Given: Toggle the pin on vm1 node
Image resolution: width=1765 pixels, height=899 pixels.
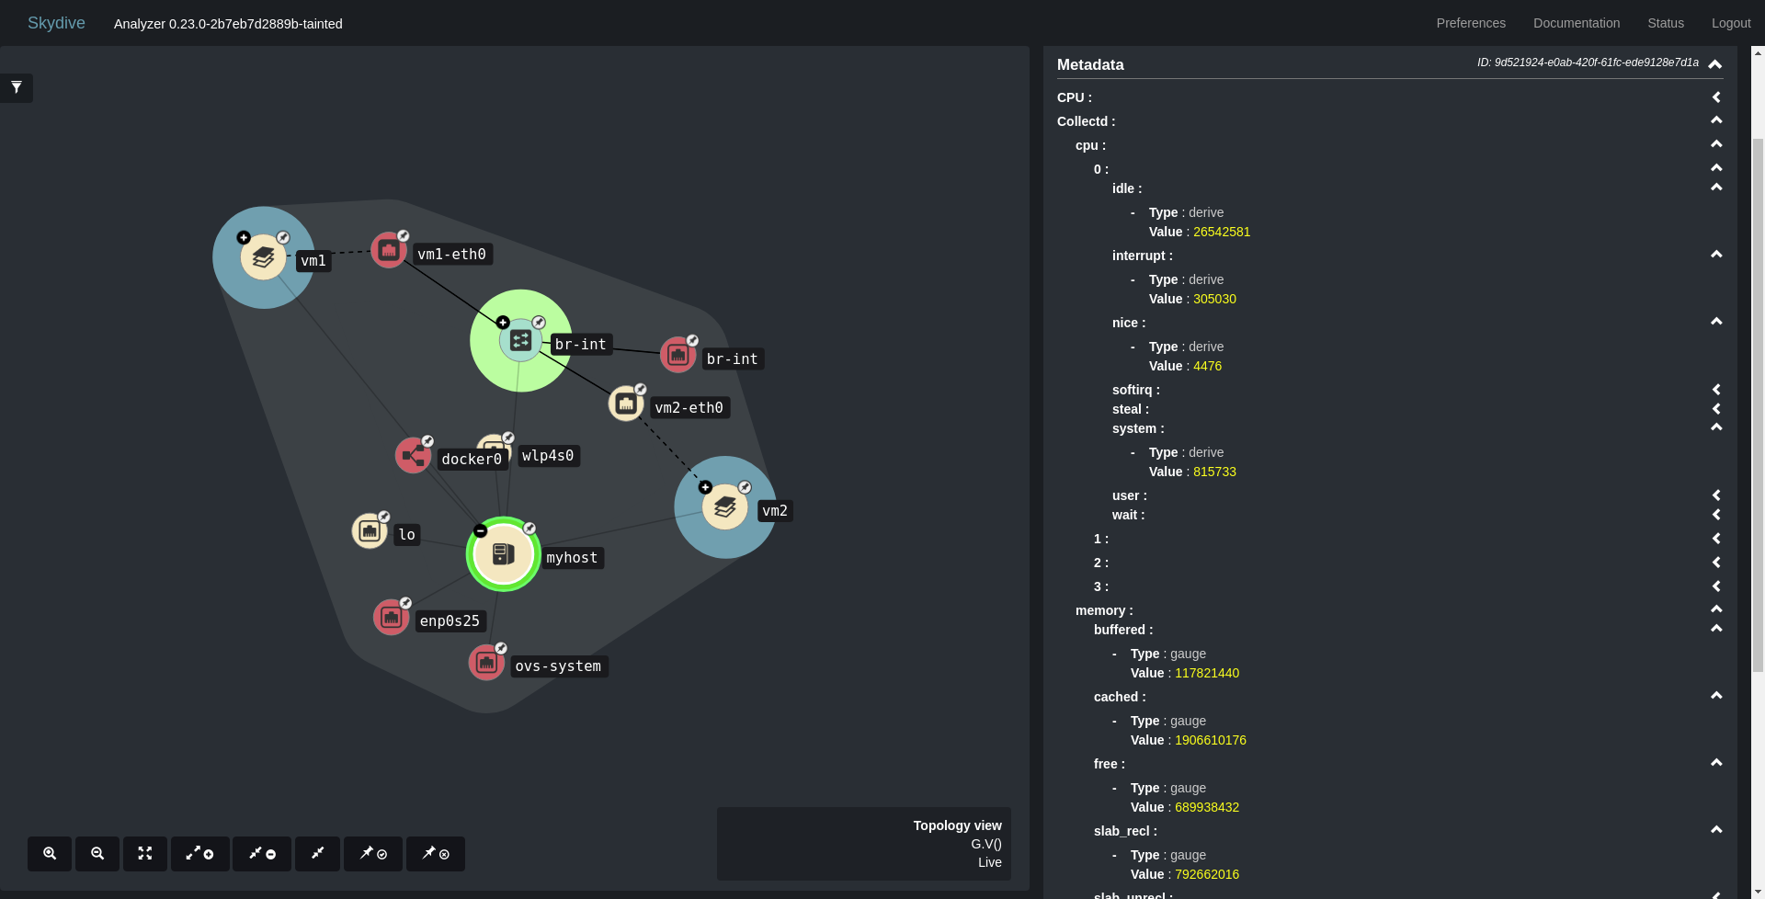Looking at the screenshot, I should click(x=283, y=238).
